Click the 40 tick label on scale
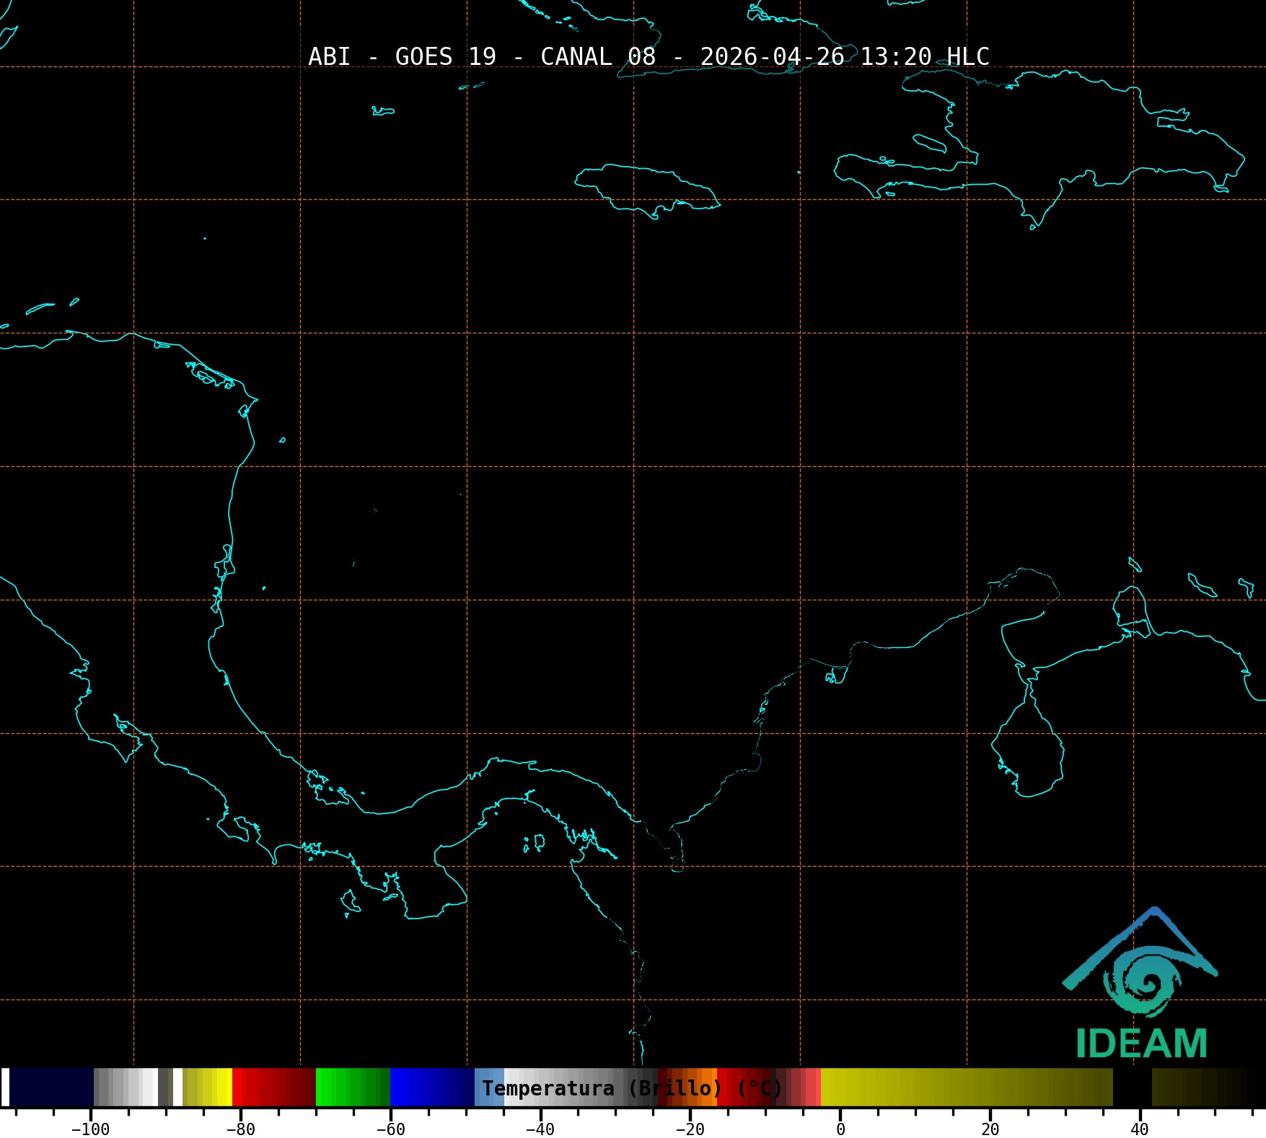 [1140, 1129]
